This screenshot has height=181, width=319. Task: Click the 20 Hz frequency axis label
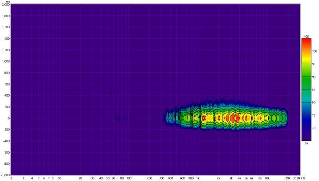pos(81,178)
